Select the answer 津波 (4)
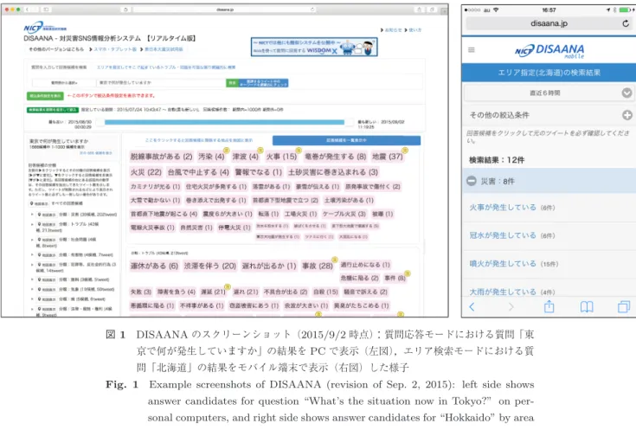This screenshot has width=636, height=430. [x=245, y=157]
